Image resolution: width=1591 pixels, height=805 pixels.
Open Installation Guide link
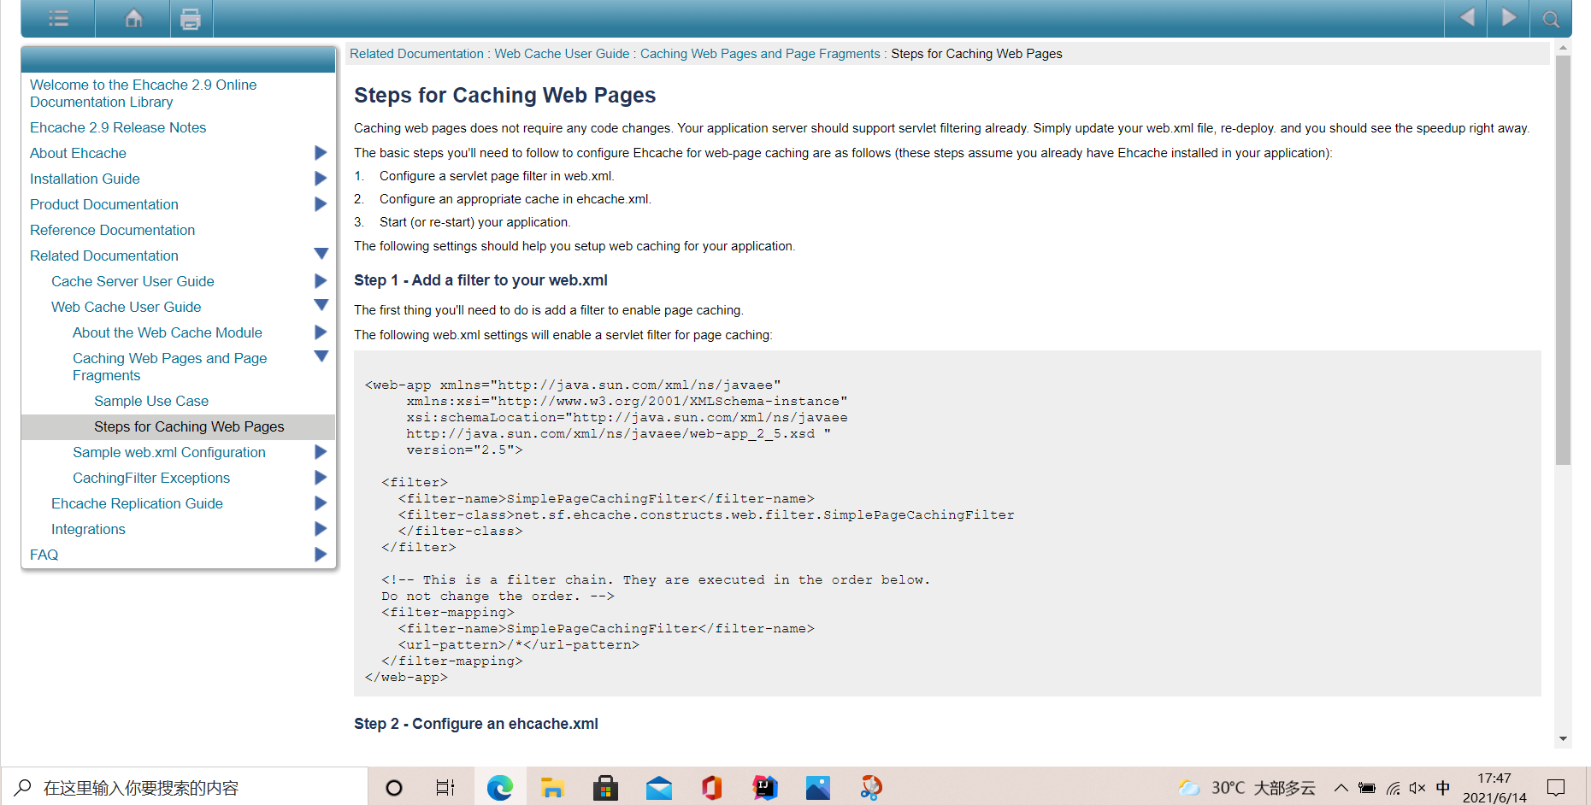pyautogui.click(x=85, y=179)
